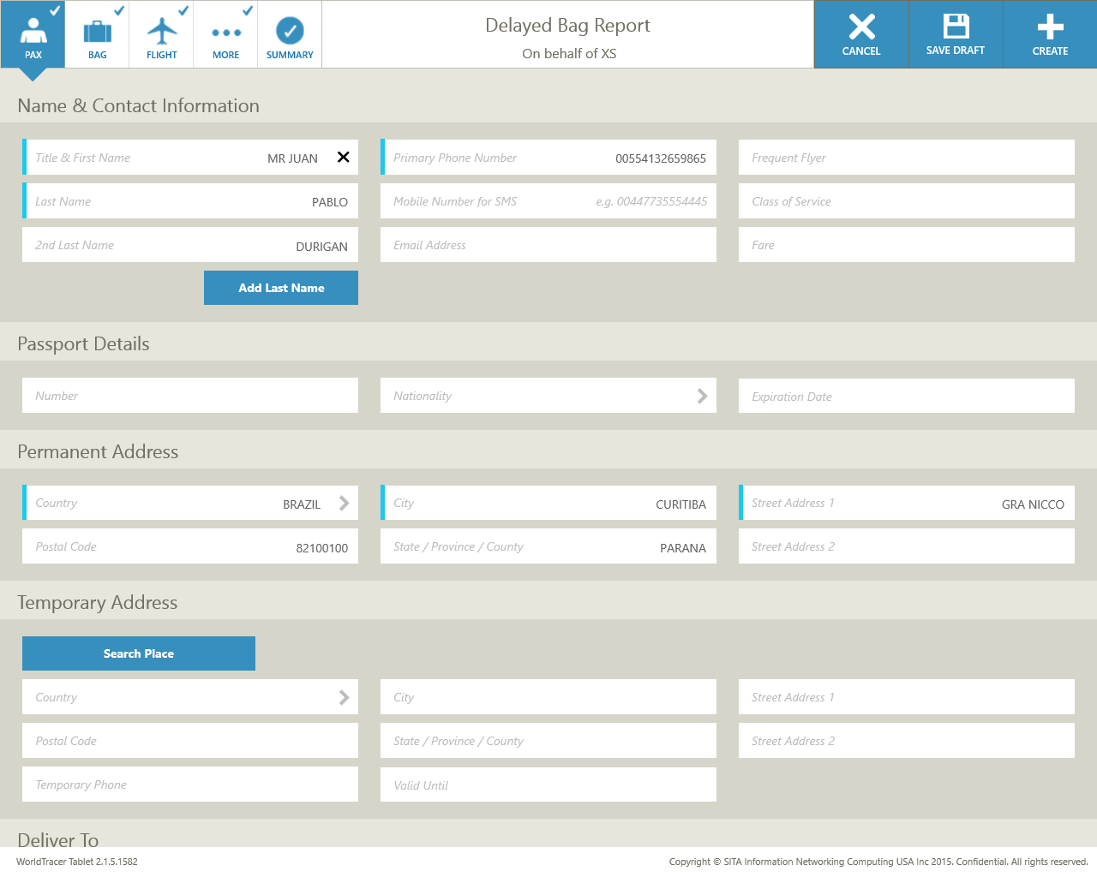Switch to the BAG tab
Screen dimensions: 1097x877
97,34
